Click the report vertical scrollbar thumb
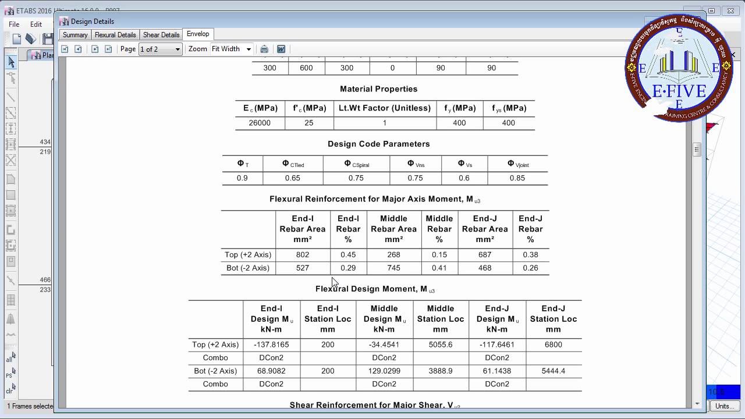The image size is (745, 419). 697,150
